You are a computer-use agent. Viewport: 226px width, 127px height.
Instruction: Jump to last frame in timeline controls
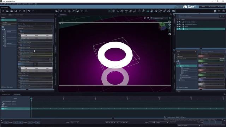[126, 122]
